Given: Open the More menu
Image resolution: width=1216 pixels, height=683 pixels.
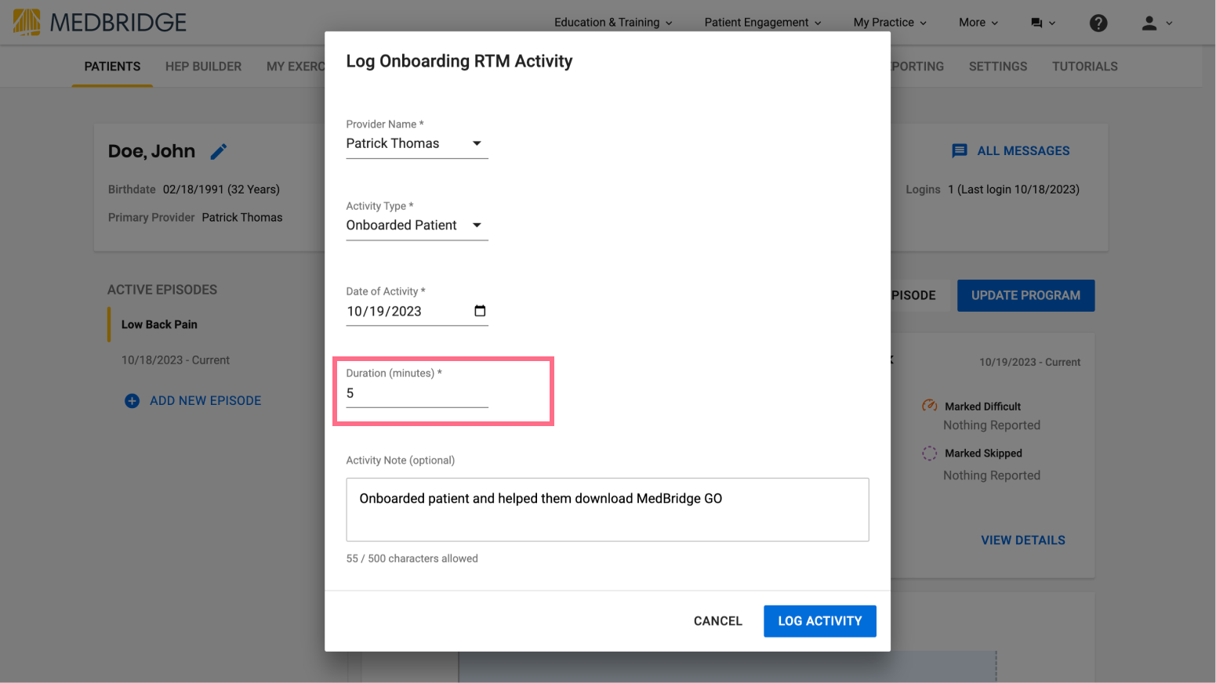Looking at the screenshot, I should click(978, 23).
